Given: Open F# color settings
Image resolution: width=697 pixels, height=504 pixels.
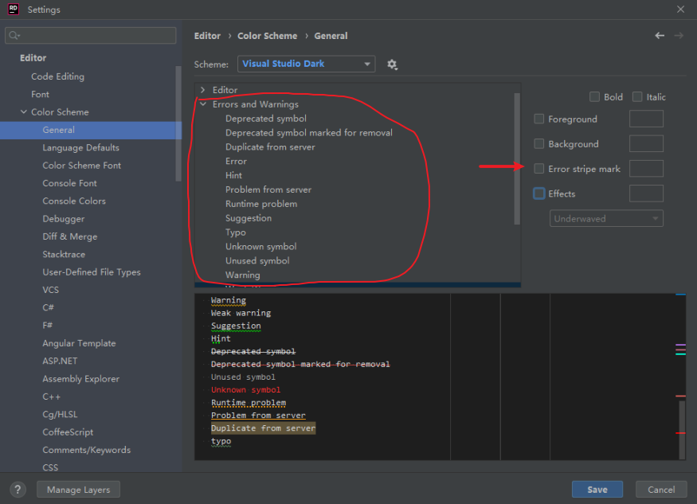Looking at the screenshot, I should pos(48,326).
